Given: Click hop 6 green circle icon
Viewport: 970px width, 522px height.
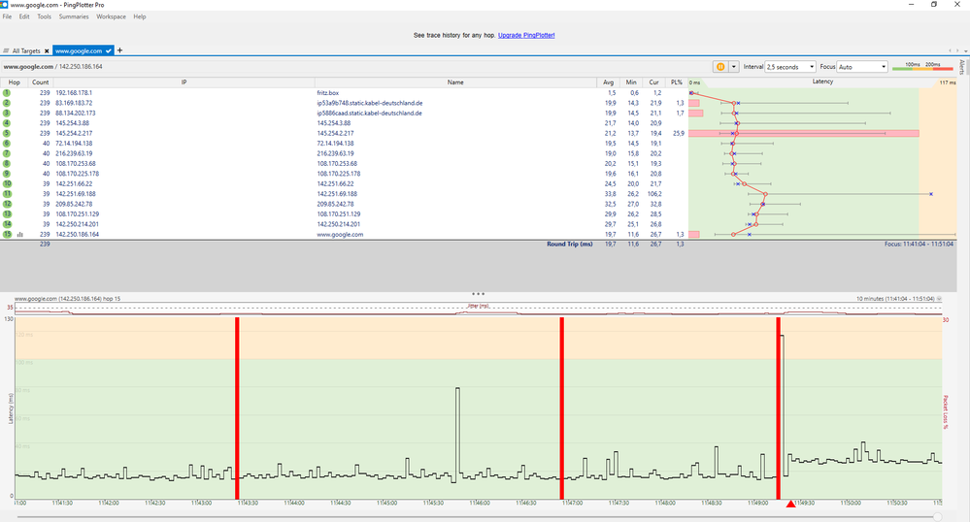Looking at the screenshot, I should point(7,143).
